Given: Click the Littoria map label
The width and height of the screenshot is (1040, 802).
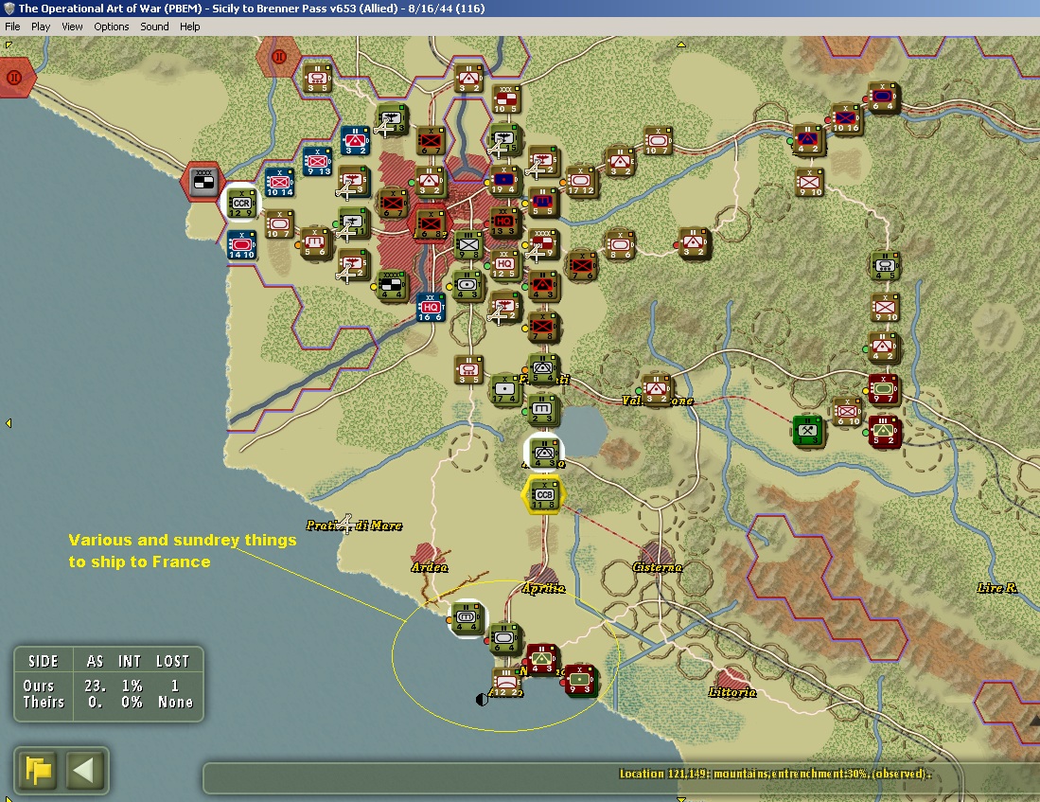Looking at the screenshot, I should point(732,692).
